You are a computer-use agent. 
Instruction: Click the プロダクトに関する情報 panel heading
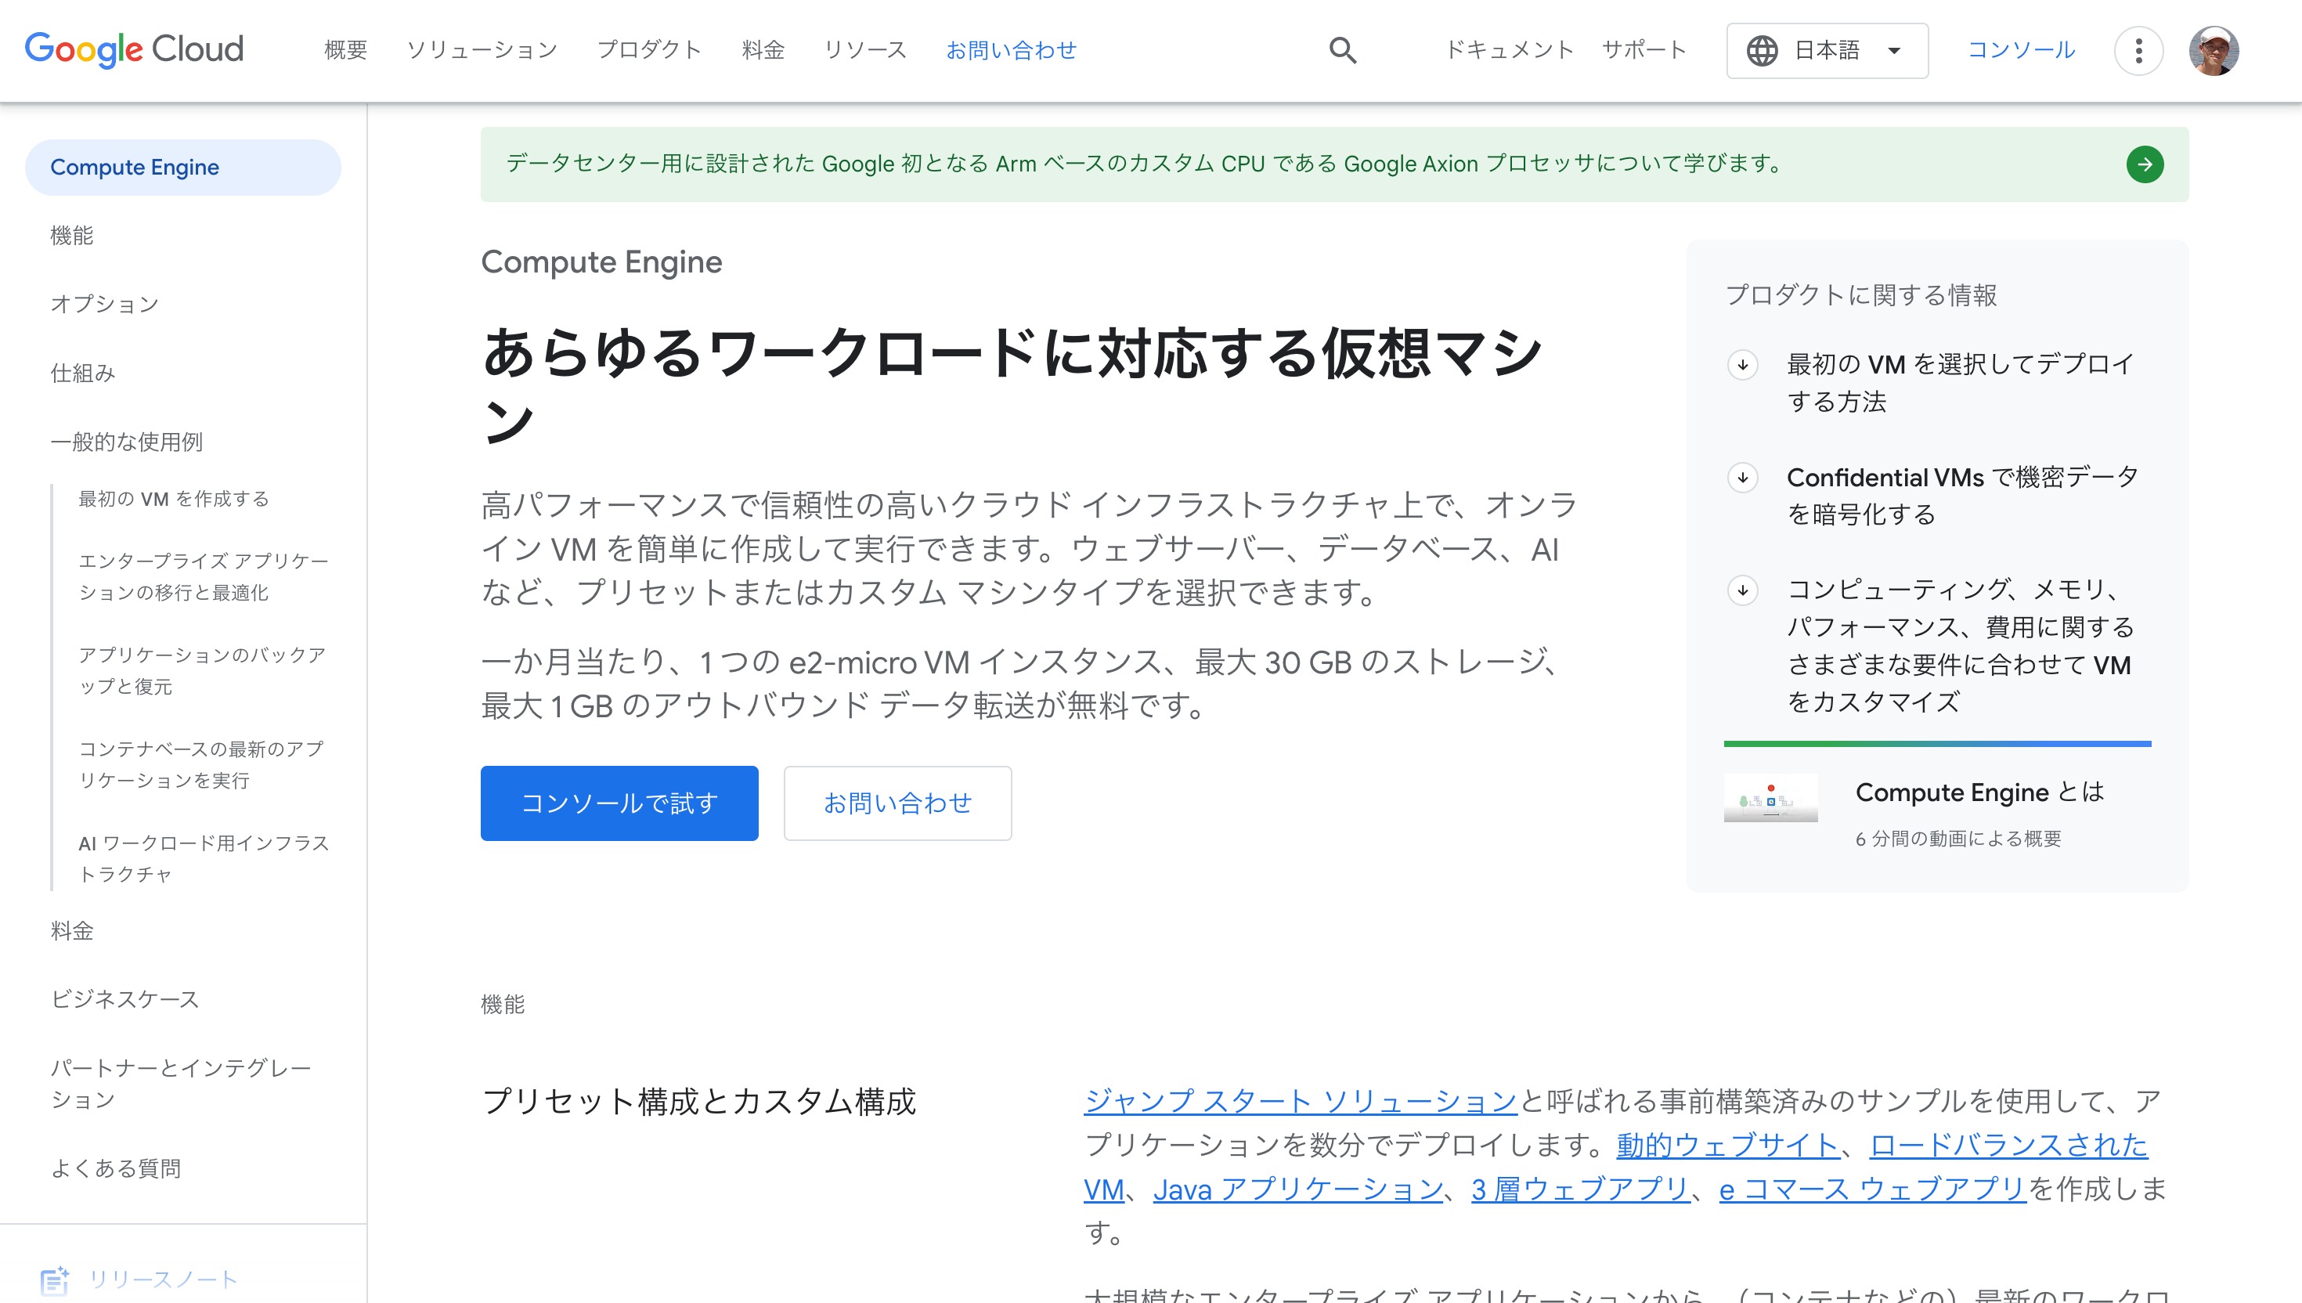pyautogui.click(x=1861, y=295)
